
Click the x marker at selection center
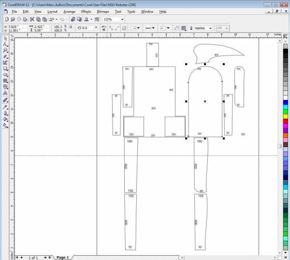[205, 101]
